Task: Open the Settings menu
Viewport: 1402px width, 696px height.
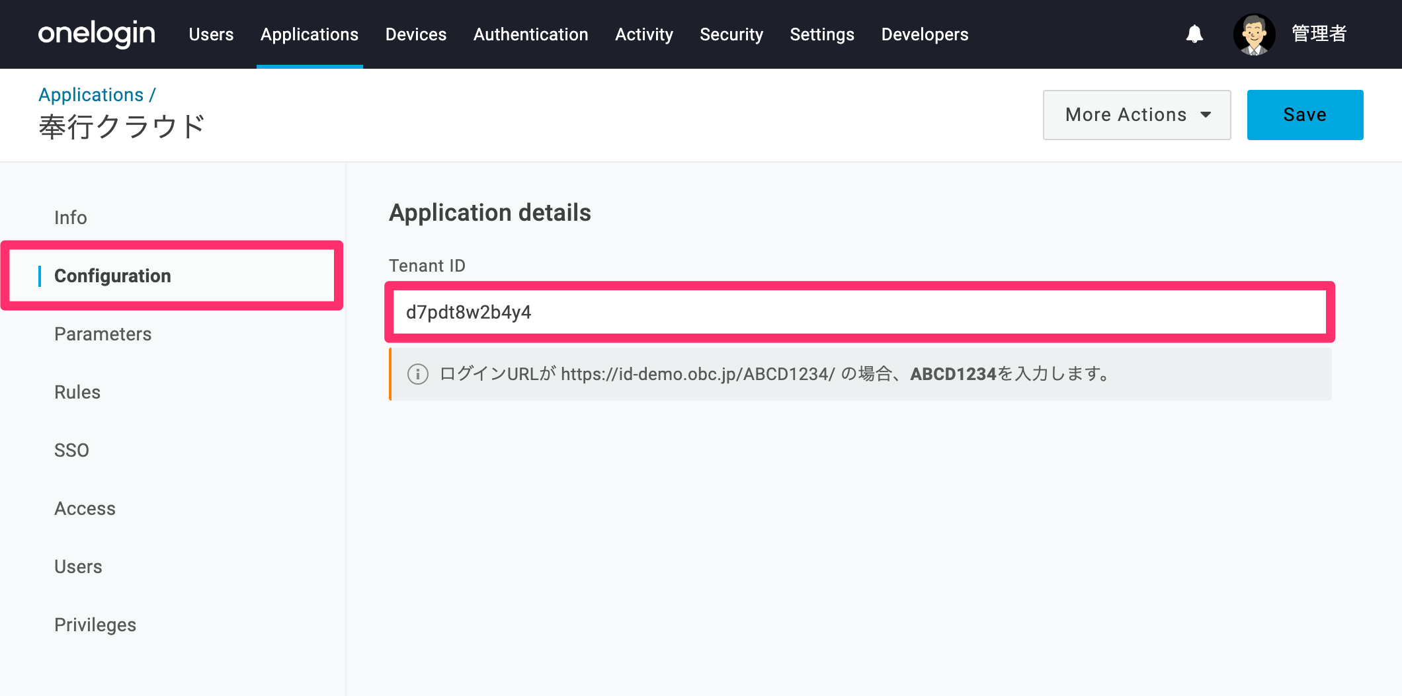Action: (x=822, y=34)
